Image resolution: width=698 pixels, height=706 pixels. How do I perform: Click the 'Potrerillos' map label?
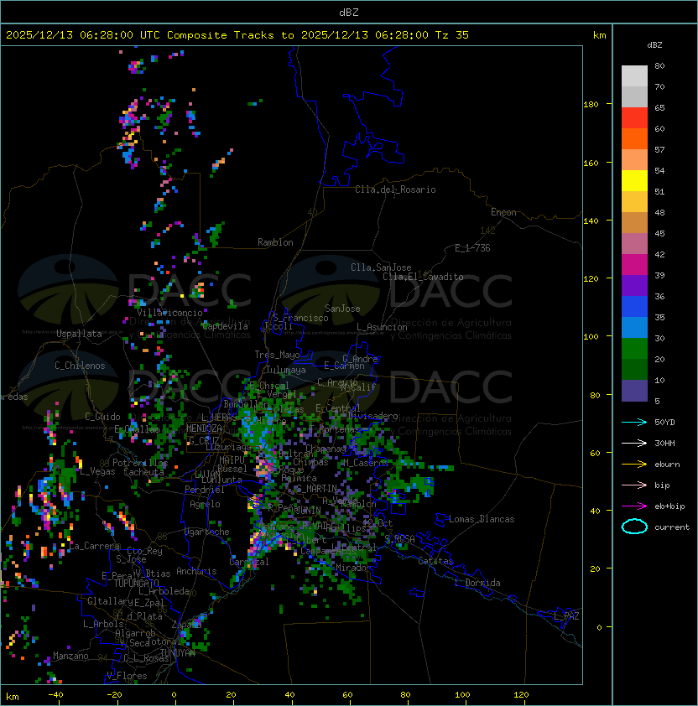(x=140, y=463)
